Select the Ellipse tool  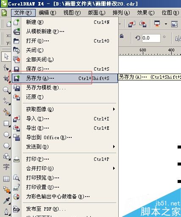pos(6,134)
